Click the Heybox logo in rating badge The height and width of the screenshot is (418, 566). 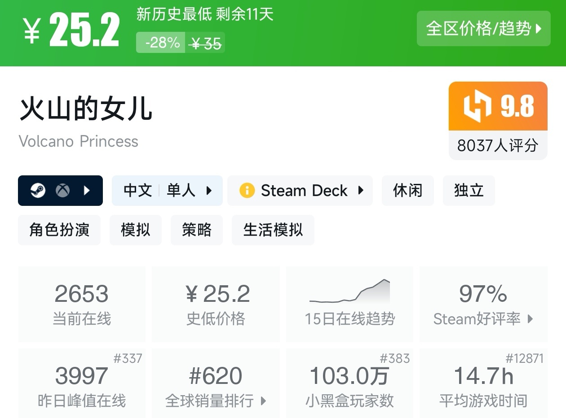[x=478, y=106]
